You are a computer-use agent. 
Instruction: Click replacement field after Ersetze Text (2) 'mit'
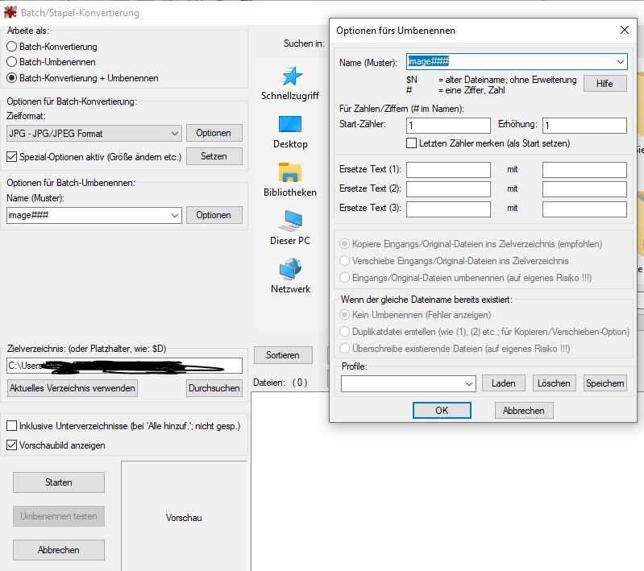click(584, 189)
